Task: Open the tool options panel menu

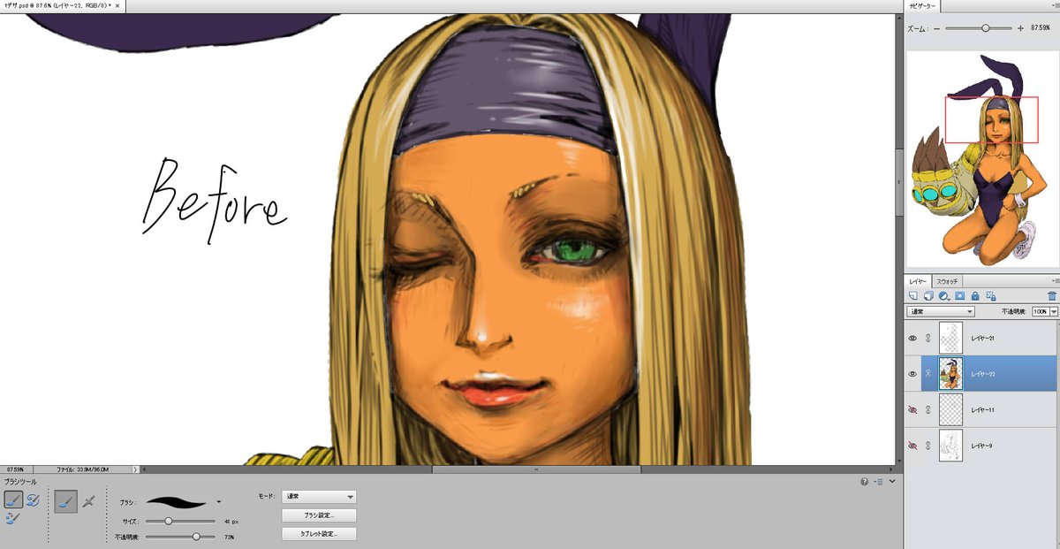Action: point(880,482)
